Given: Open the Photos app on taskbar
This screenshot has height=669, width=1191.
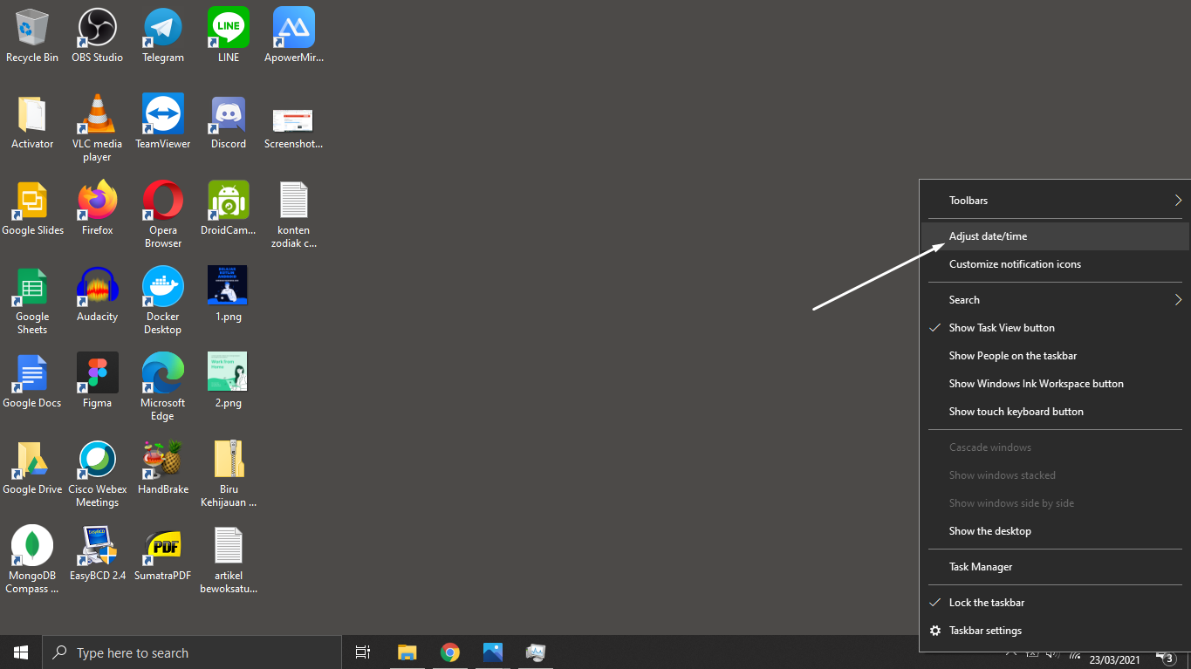Looking at the screenshot, I should [x=493, y=652].
